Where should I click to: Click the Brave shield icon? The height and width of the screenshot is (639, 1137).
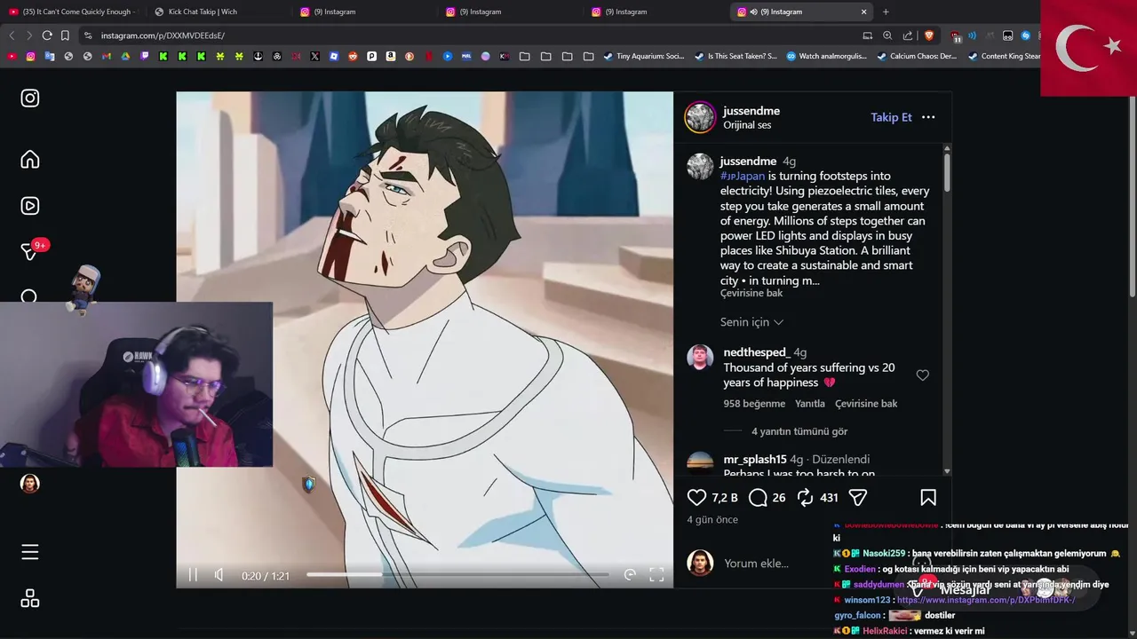929,35
